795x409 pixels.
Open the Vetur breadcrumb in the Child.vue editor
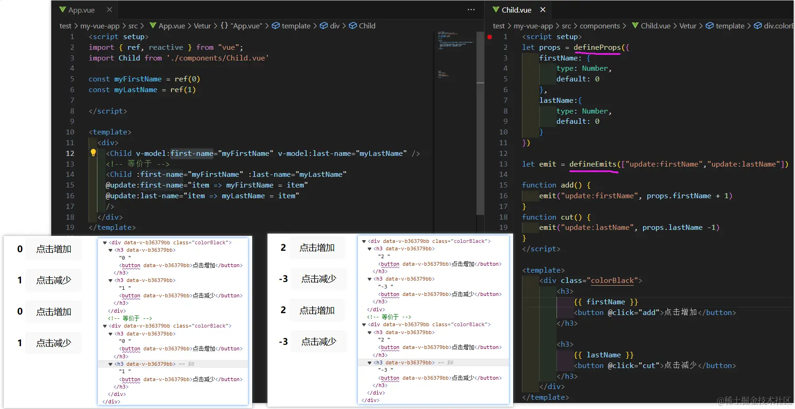688,26
